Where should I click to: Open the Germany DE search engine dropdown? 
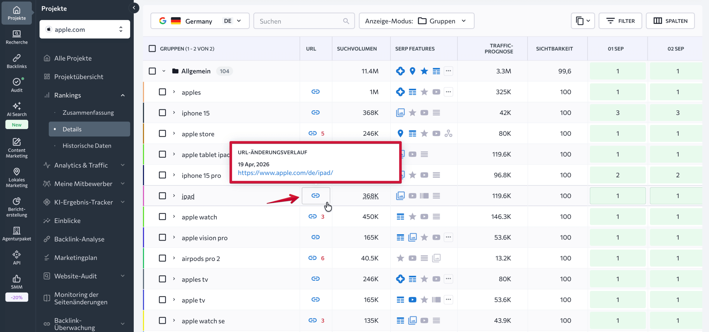(x=200, y=21)
